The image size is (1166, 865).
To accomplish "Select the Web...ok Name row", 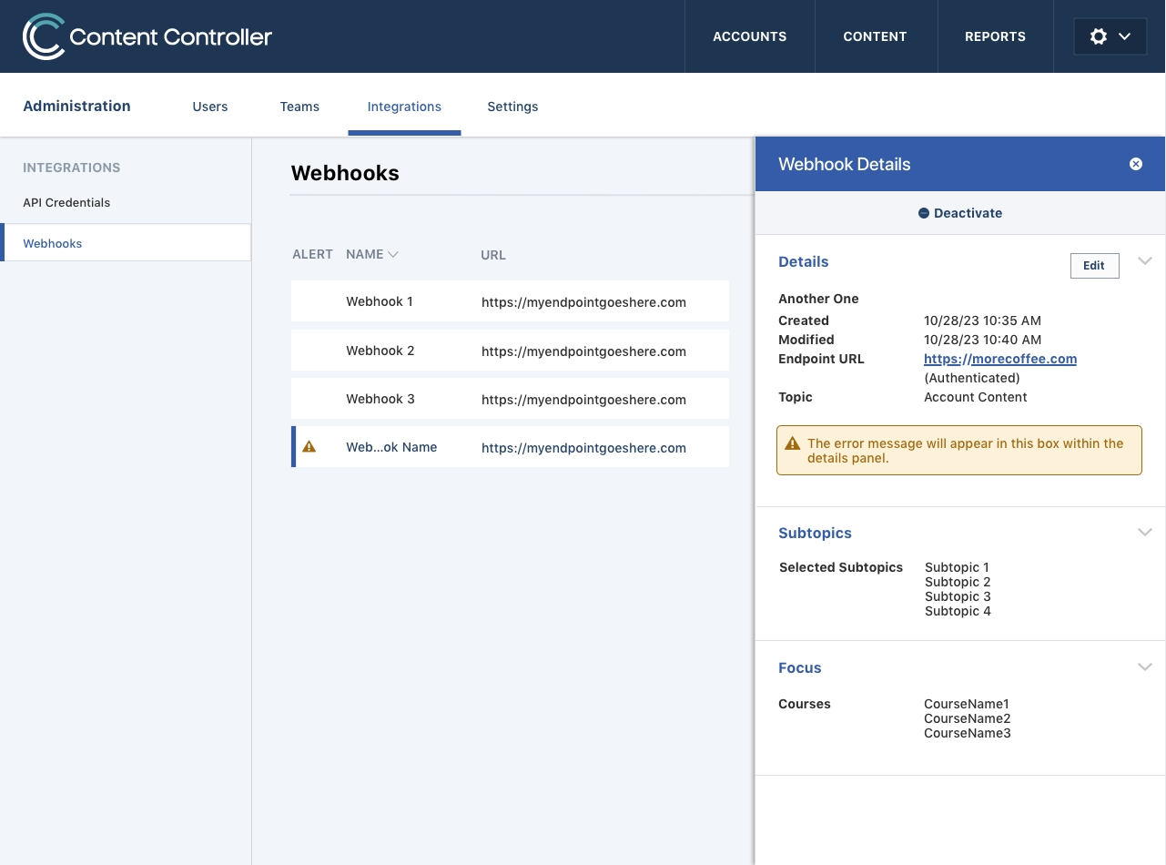I will [510, 447].
